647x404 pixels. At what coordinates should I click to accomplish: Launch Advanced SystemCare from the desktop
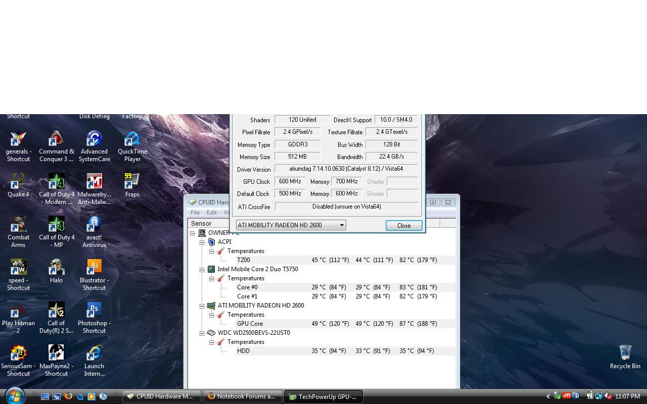point(94,146)
